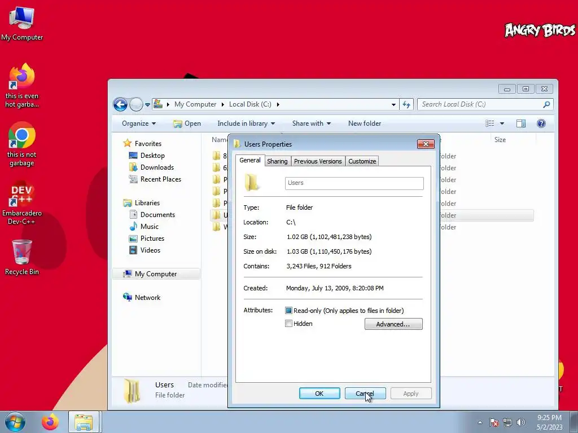Open the view options dropdown arrow
Image resolution: width=578 pixels, height=433 pixels.
click(x=502, y=123)
